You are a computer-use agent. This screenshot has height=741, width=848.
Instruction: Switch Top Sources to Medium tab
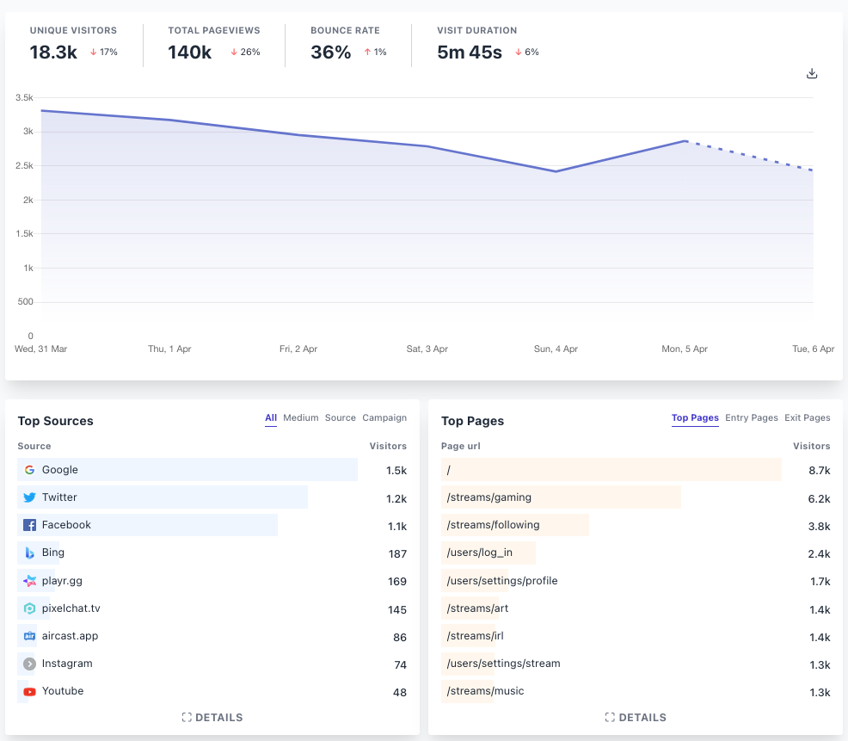[x=301, y=418]
